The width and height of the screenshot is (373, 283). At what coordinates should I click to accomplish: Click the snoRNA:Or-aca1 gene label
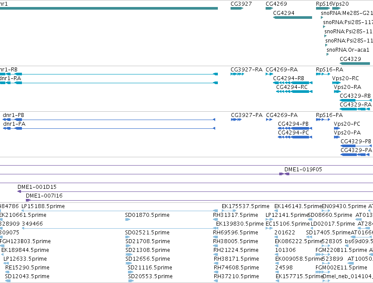coord(348,50)
